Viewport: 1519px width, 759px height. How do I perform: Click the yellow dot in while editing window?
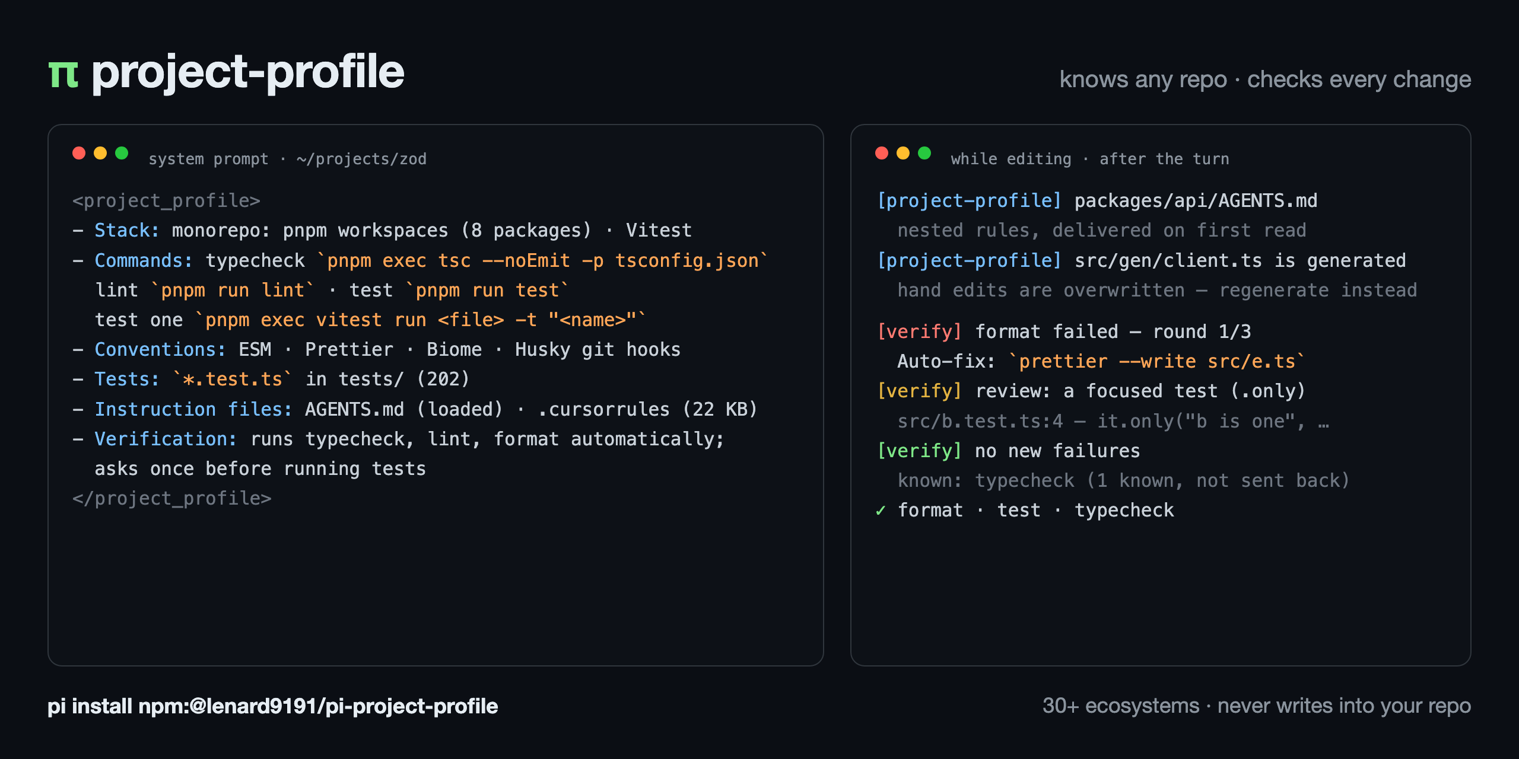903,153
